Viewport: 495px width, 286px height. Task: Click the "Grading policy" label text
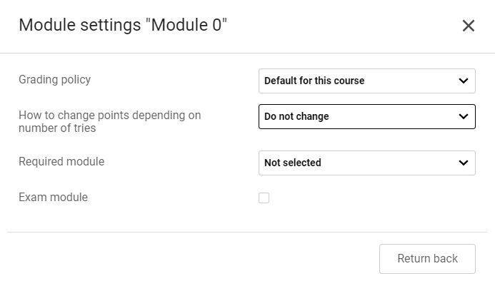click(x=54, y=79)
